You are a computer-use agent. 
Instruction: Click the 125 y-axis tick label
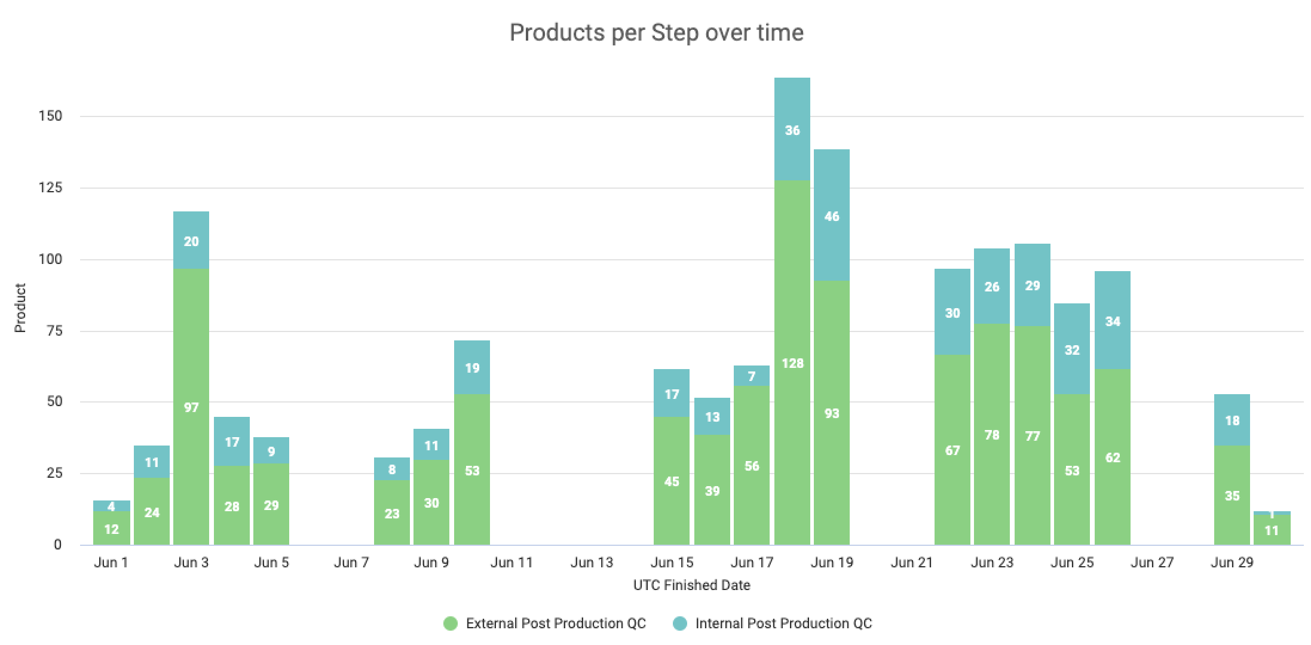point(50,188)
